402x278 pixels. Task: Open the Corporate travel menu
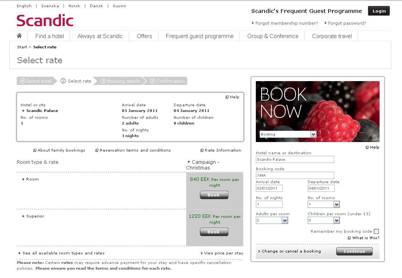(332, 36)
